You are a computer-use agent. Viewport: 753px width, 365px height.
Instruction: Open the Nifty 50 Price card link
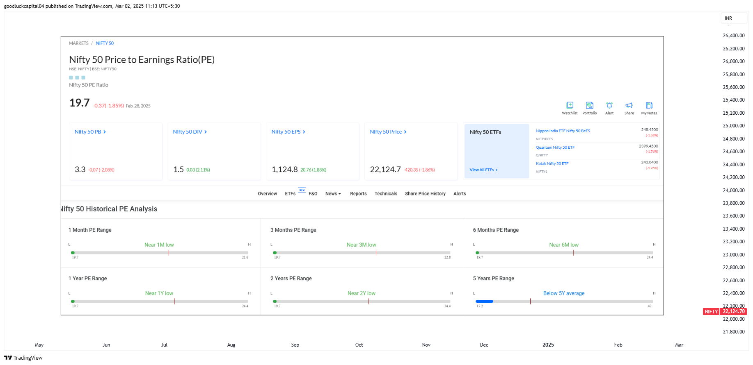(388, 132)
